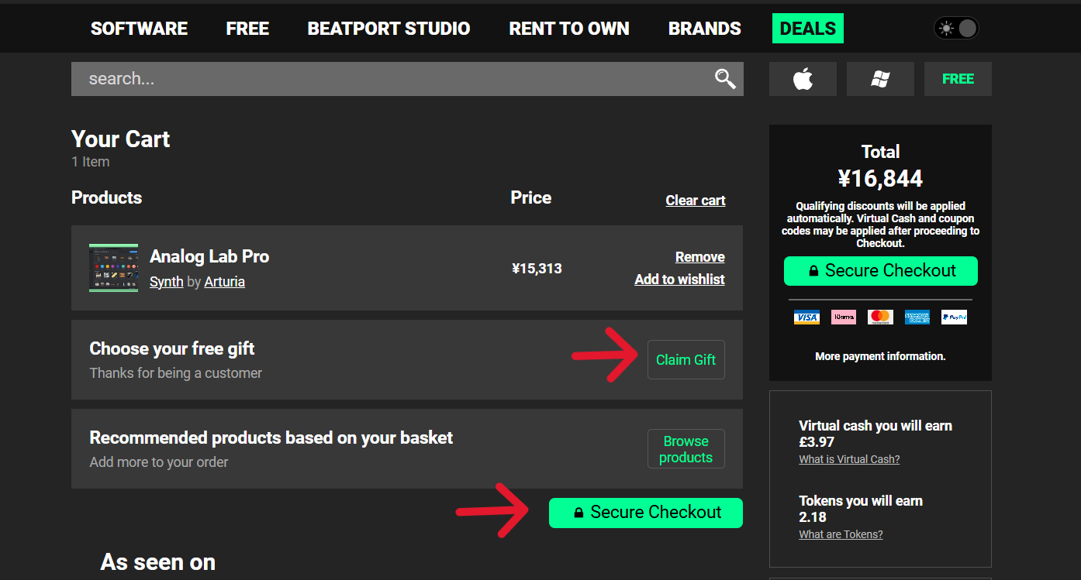Open the FREE menu in top navigation
The height and width of the screenshot is (580, 1081).
[247, 29]
